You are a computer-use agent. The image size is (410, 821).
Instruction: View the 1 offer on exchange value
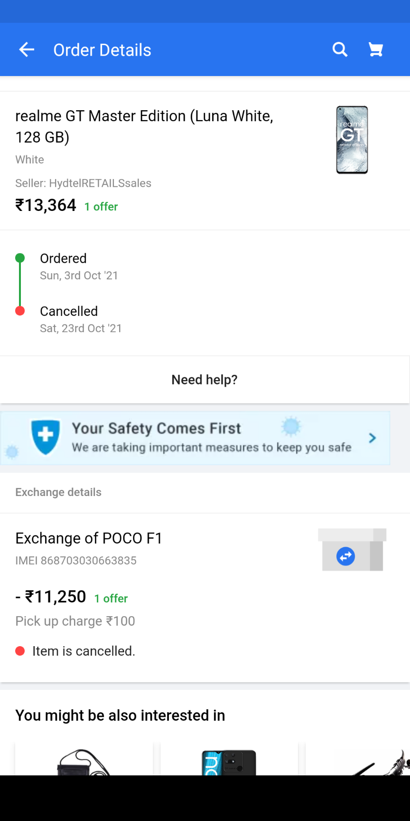point(111,599)
